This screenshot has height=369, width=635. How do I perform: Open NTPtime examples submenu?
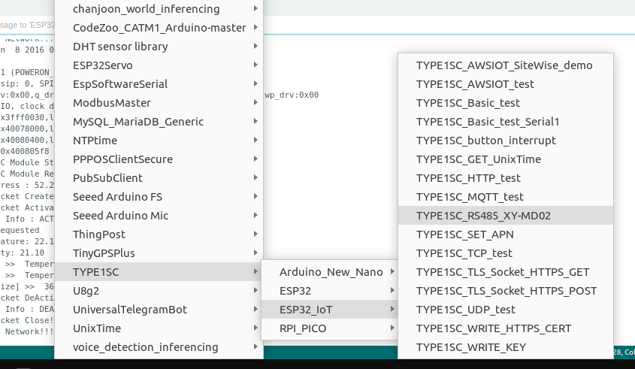(x=159, y=141)
